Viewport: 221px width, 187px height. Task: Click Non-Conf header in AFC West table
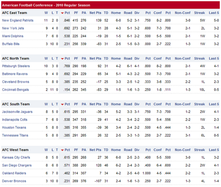[183, 150]
